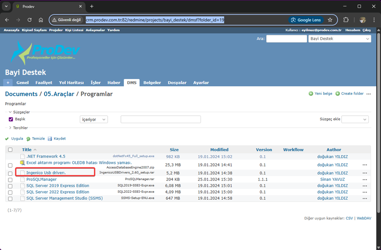Click the ProDev logo
381x250 pixels.
click(45, 52)
